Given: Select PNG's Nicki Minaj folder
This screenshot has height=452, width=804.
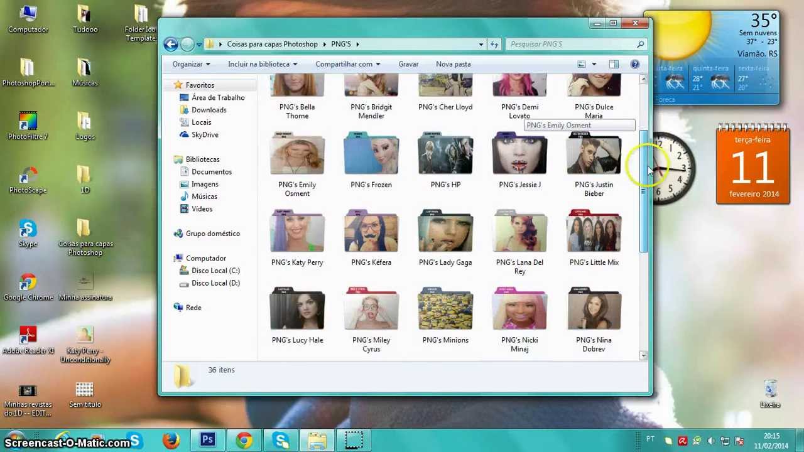Looking at the screenshot, I should pyautogui.click(x=519, y=320).
